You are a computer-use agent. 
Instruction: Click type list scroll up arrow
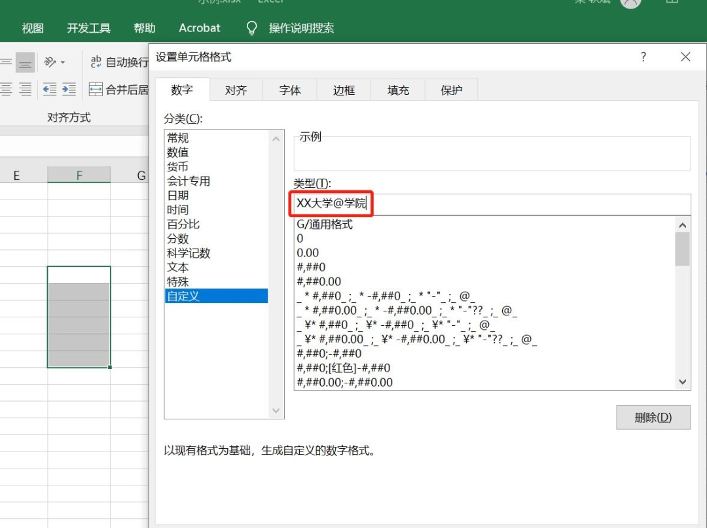[683, 225]
